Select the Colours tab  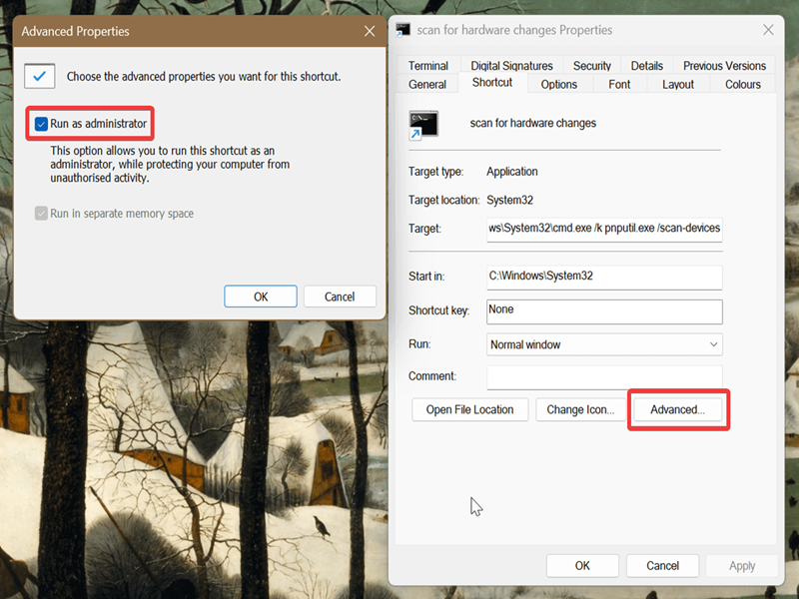point(742,84)
